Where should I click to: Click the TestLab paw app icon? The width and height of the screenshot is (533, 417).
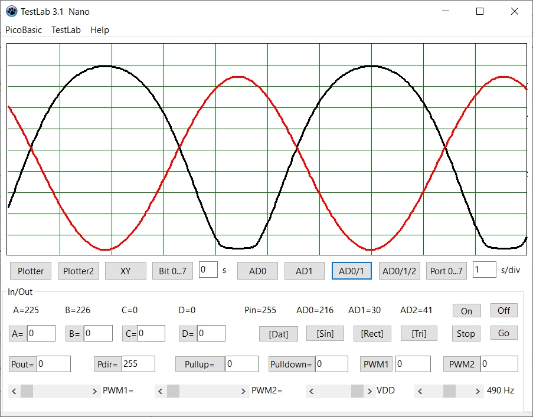point(11,11)
